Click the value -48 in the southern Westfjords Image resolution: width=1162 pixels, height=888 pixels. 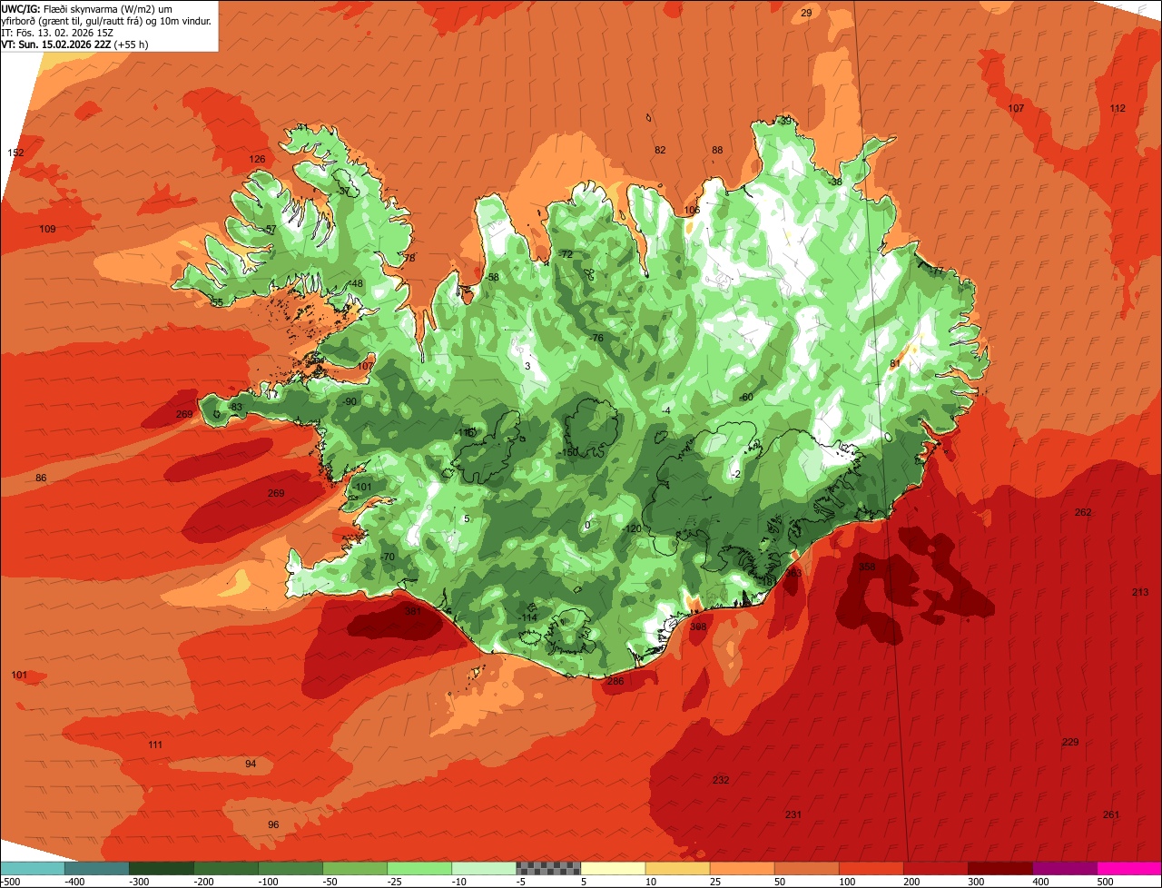coord(356,283)
